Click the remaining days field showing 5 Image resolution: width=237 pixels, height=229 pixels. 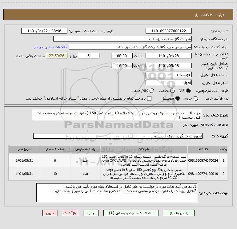[x=89, y=56]
